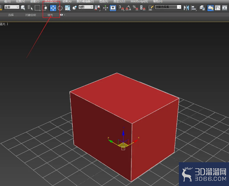Open the 组(G) menu

pos(7,1)
